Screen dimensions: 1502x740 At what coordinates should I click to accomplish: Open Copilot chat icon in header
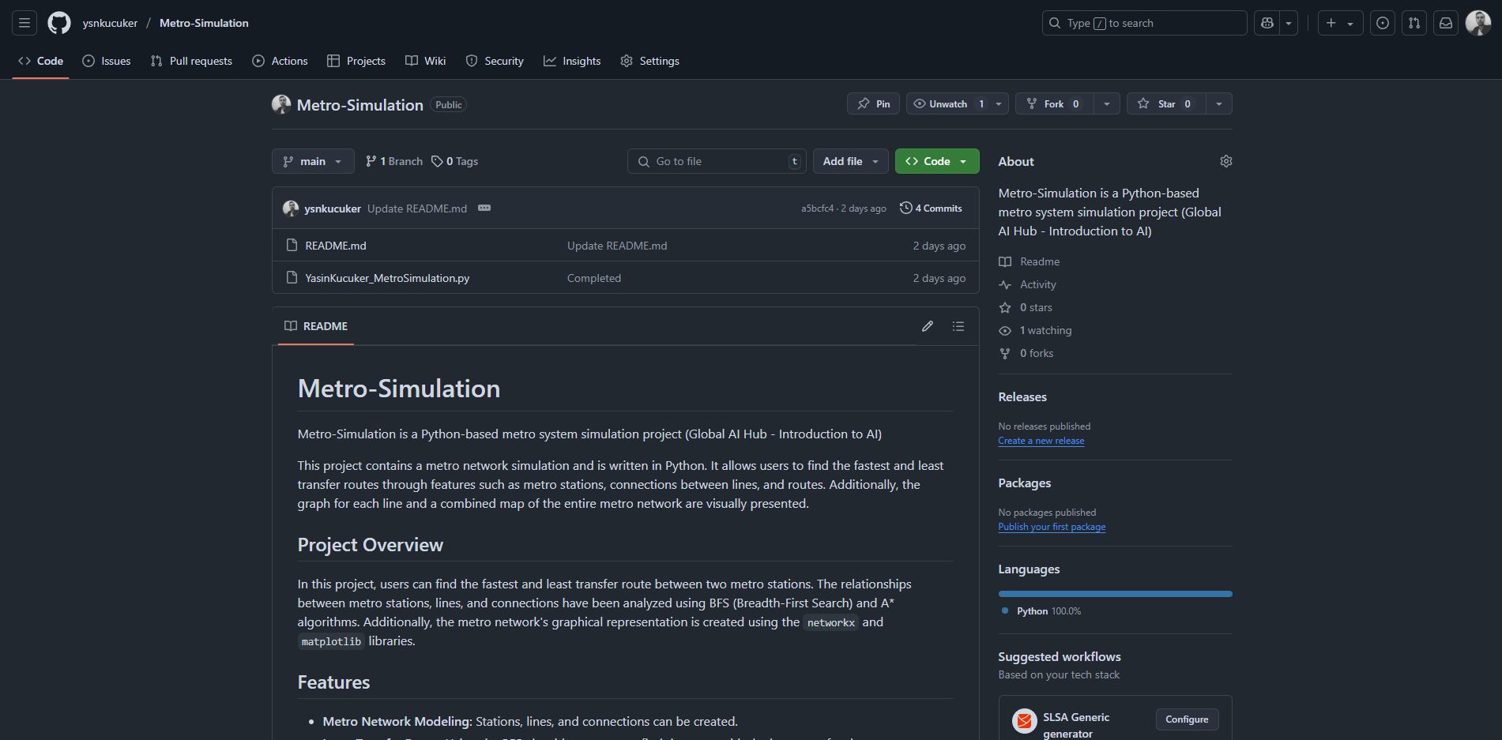1267,23
